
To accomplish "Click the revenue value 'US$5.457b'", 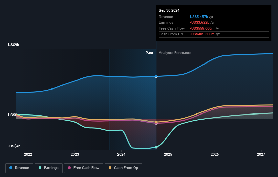I will [199, 17].
